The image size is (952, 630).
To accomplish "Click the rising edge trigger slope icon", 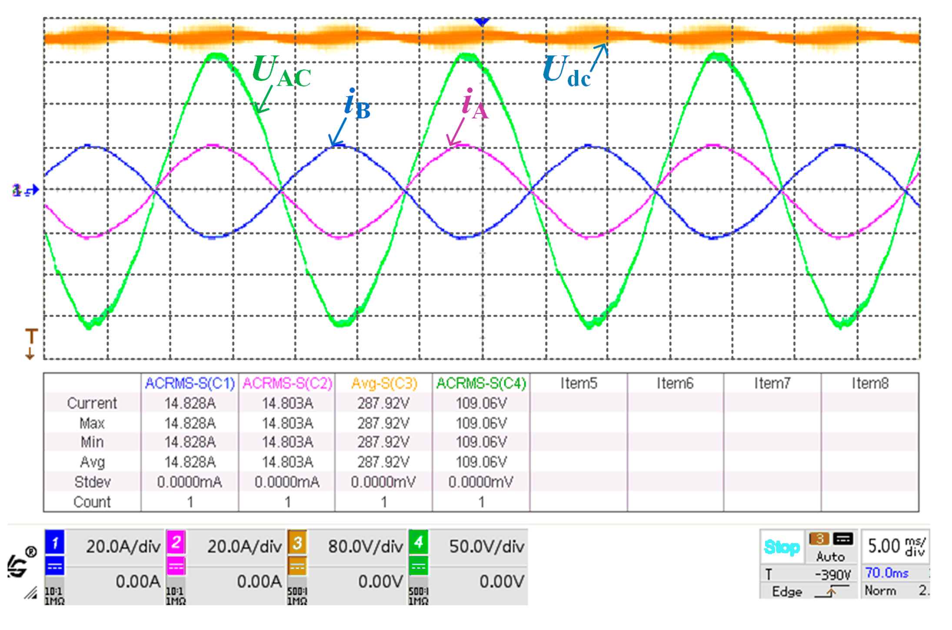I will click(x=831, y=592).
